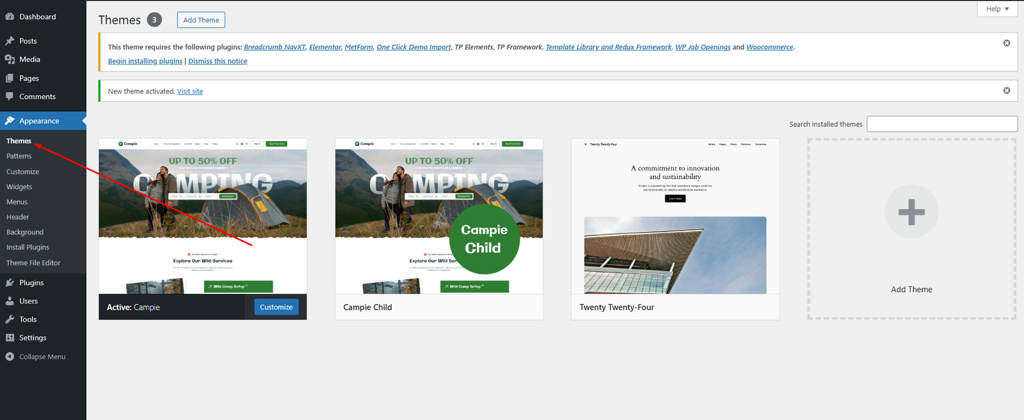Click the Pages icon in sidebar

pyautogui.click(x=10, y=78)
